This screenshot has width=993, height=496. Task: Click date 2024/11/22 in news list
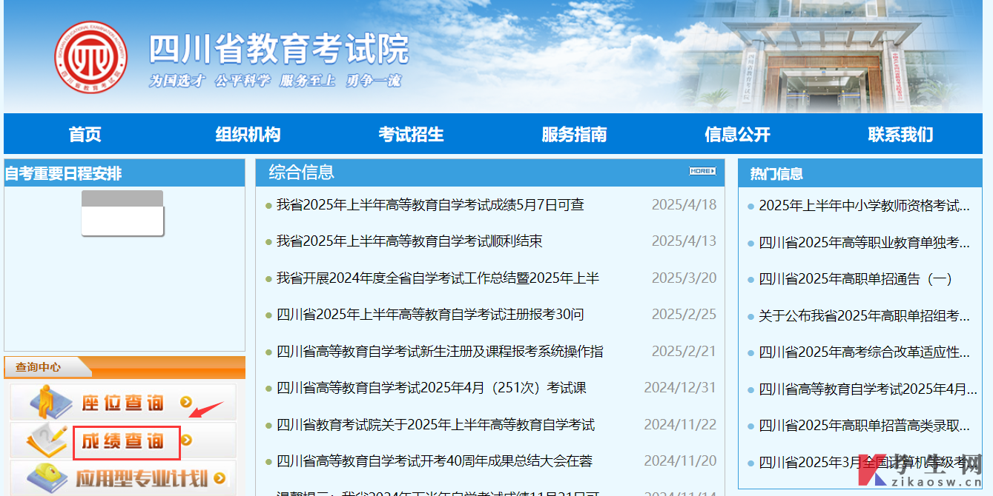pyautogui.click(x=680, y=425)
